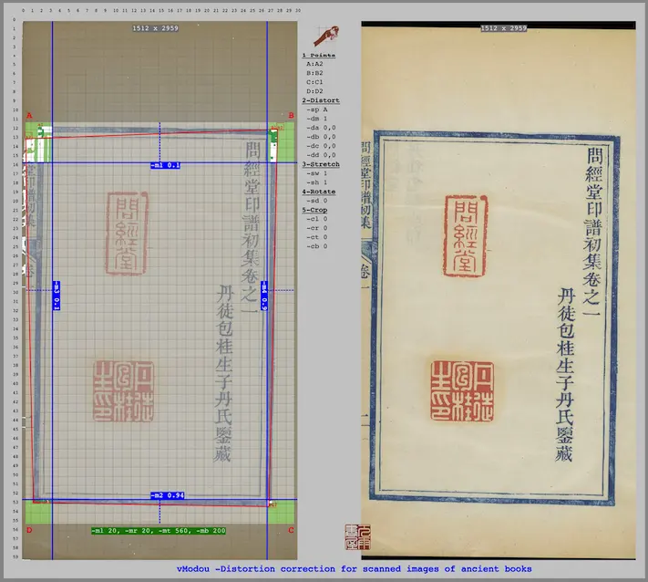The image size is (648, 582).
Task: Click the -m4 0.9 right guide label
Action: [264, 296]
